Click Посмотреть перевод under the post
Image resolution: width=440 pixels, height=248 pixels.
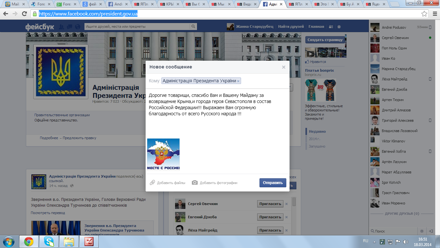click(x=48, y=213)
